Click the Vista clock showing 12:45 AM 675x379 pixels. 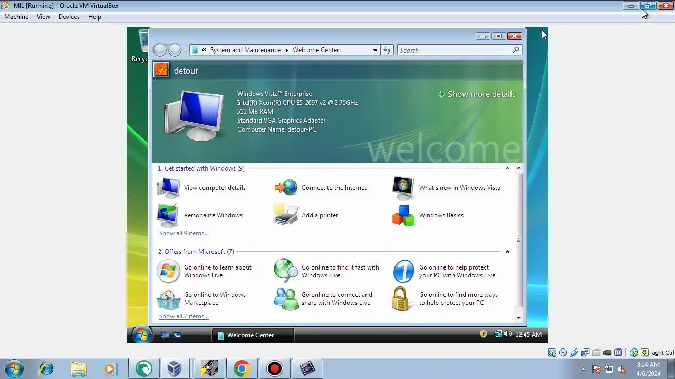point(528,335)
